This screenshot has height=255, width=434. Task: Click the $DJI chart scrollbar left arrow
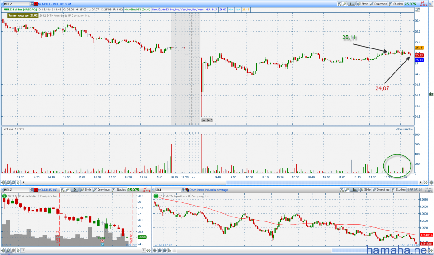pos(175,250)
